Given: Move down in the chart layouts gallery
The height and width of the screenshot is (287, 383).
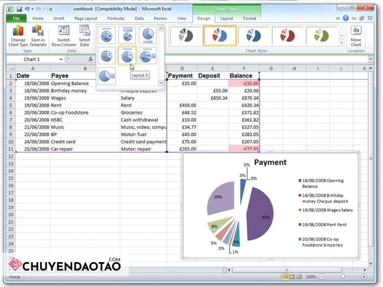Looking at the screenshot, I should coord(161,83).
